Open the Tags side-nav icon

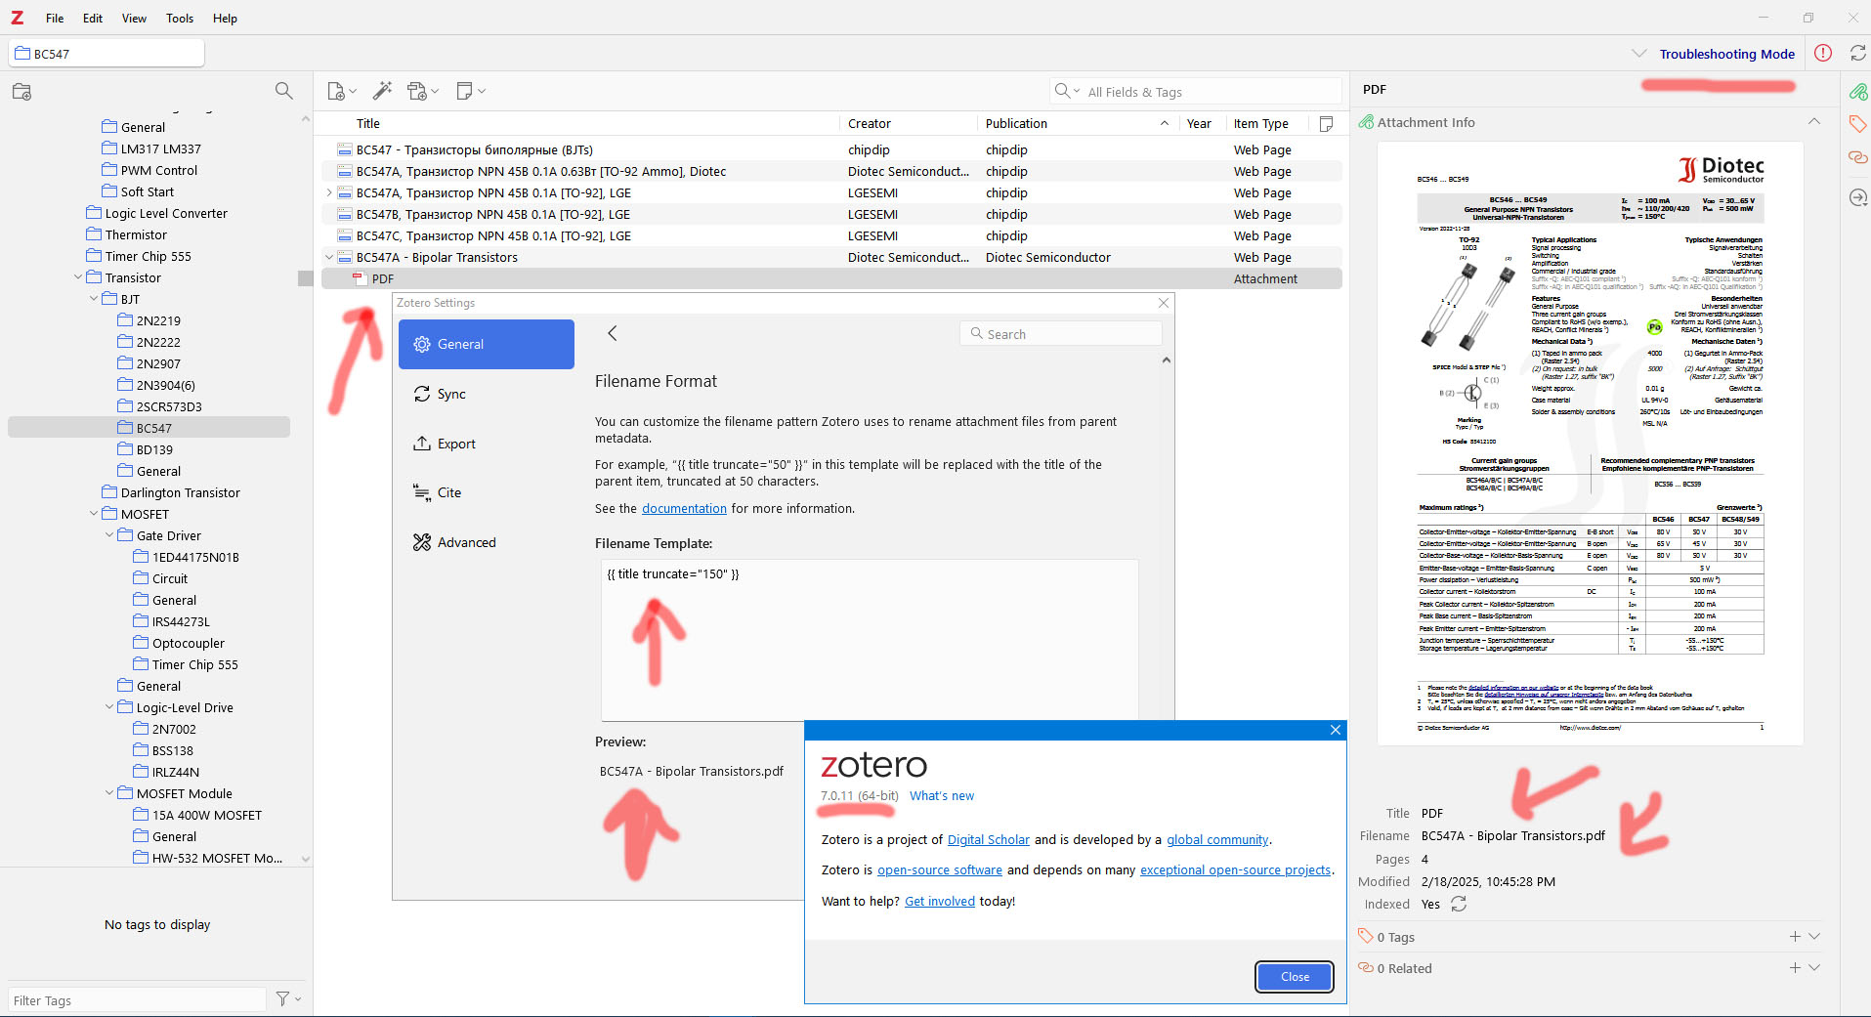(x=1857, y=124)
